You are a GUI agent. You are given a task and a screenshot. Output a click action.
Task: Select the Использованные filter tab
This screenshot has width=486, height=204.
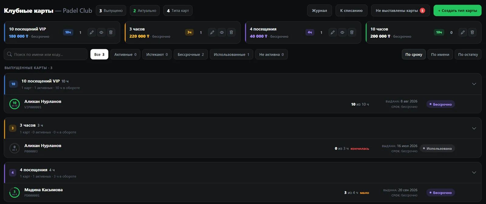[231, 54]
